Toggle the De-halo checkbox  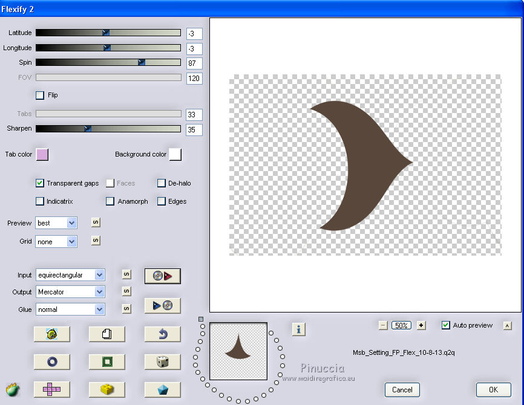162,183
